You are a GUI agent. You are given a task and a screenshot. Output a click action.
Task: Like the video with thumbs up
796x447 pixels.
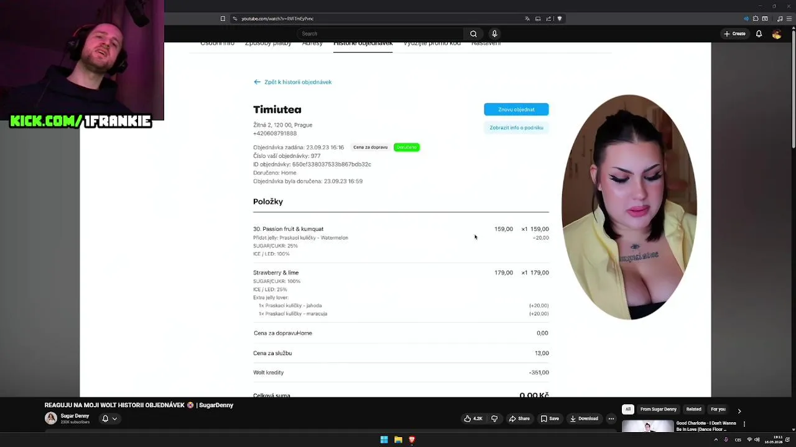[473, 418]
